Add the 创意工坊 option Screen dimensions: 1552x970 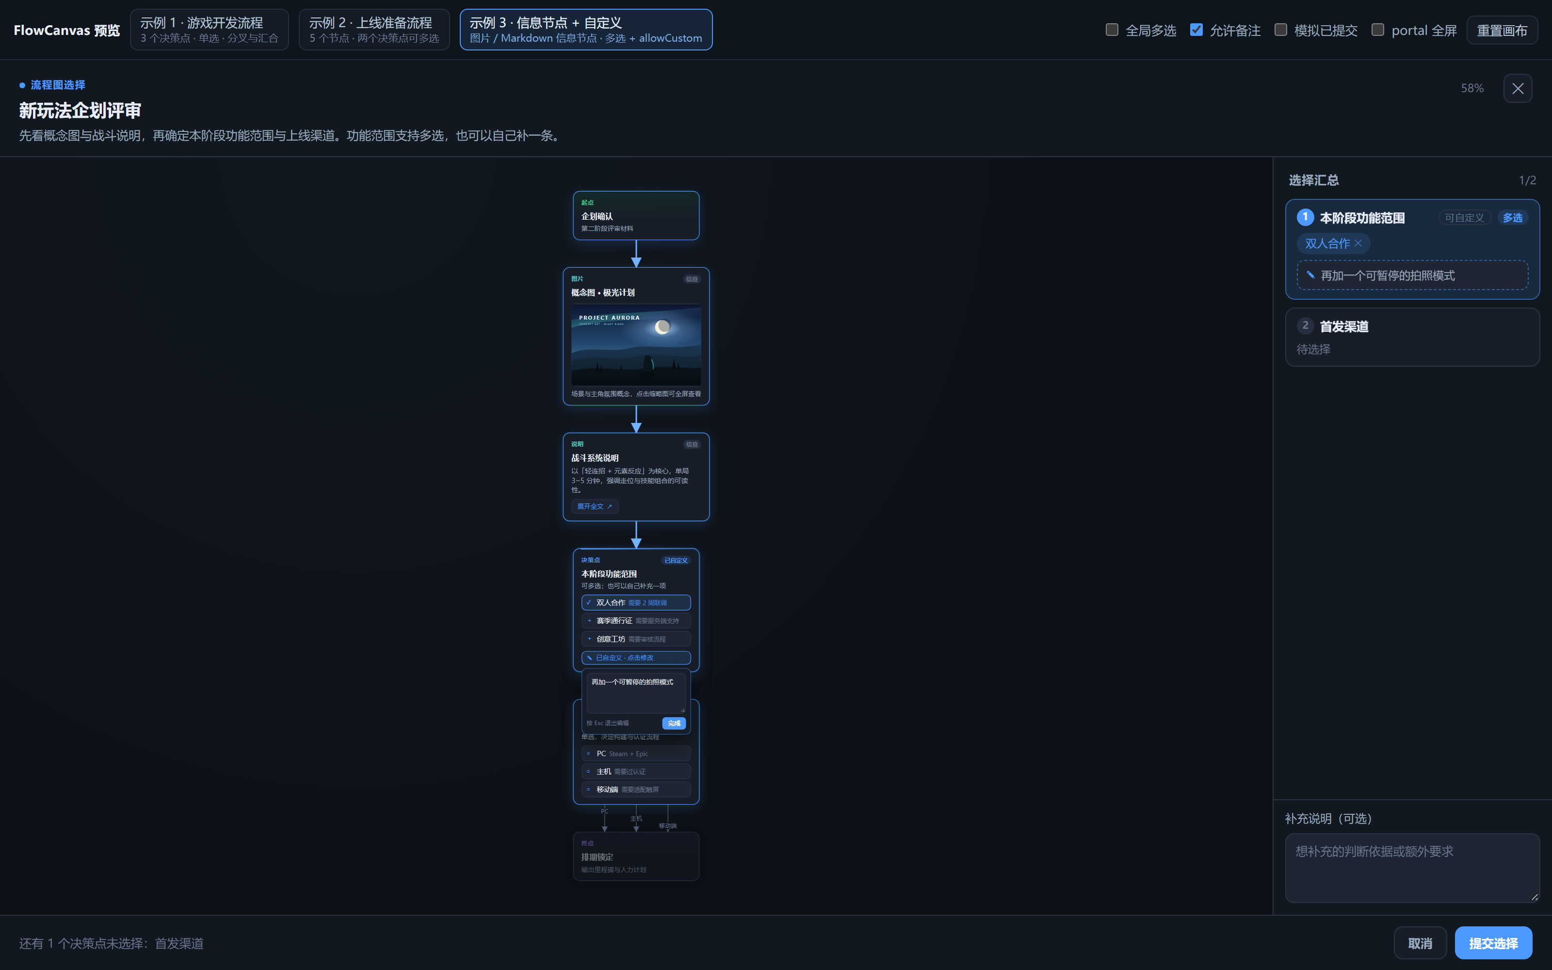(x=635, y=639)
